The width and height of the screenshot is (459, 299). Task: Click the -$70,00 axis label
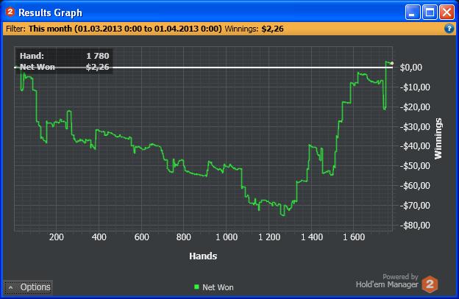(415, 206)
